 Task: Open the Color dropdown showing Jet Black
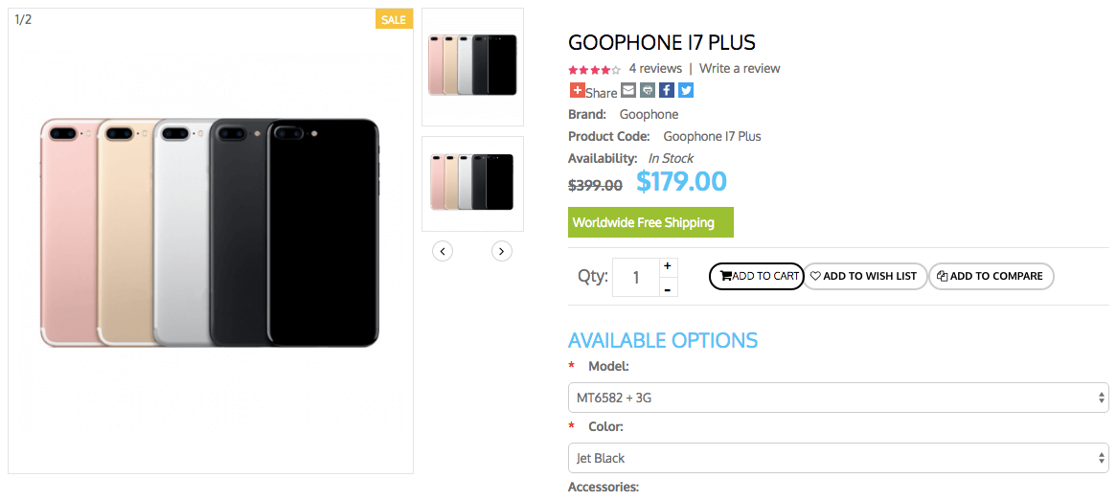(x=838, y=458)
